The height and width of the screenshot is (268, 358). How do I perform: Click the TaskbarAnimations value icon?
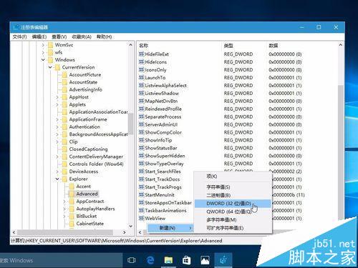tap(142, 211)
